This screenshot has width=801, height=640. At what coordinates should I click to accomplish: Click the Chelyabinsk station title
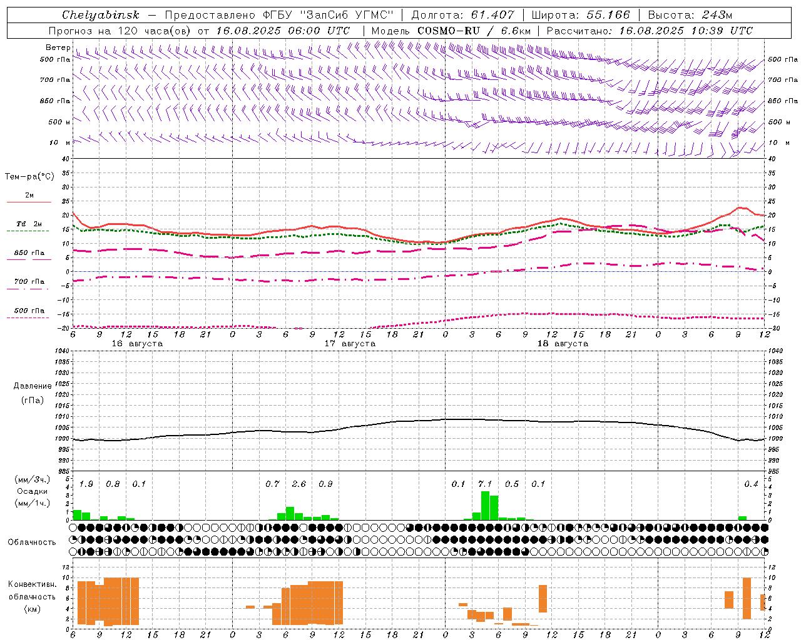point(101,15)
